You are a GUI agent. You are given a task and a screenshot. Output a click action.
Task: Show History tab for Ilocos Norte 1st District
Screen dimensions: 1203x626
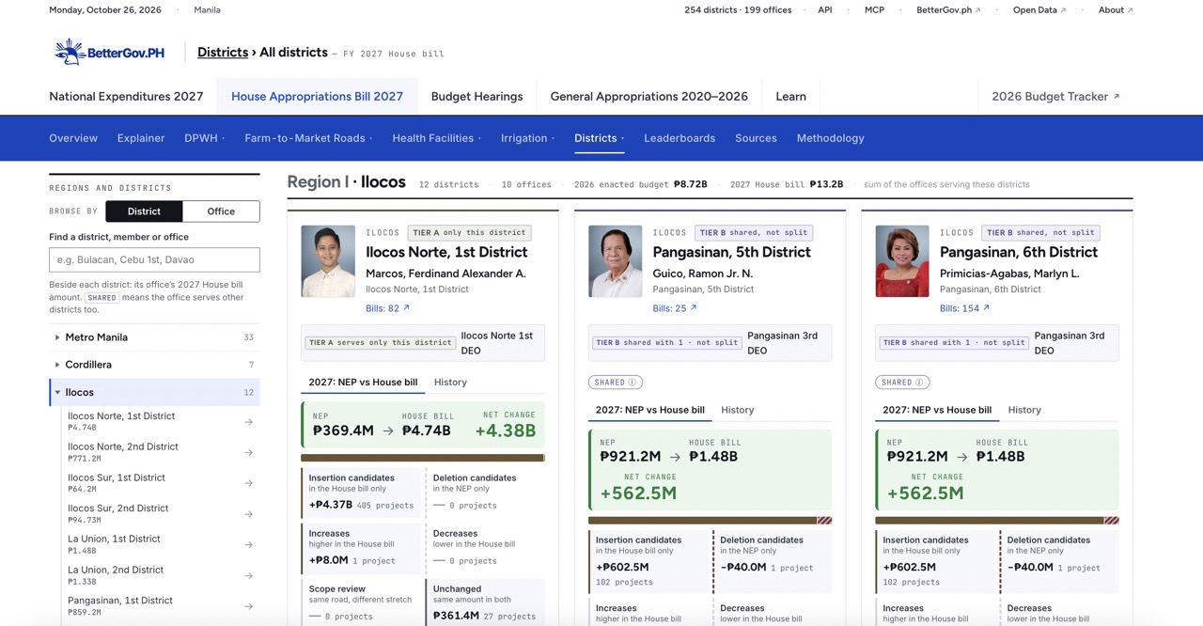tap(450, 383)
